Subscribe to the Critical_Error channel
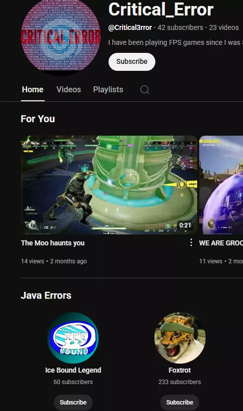Viewport: 243px width, 411px height. (x=132, y=61)
